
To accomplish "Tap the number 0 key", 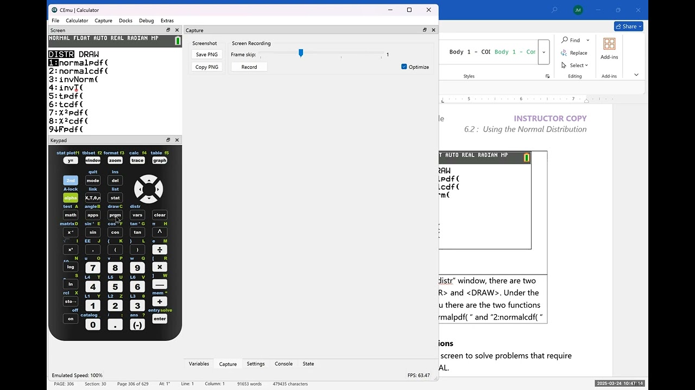I will point(93,325).
